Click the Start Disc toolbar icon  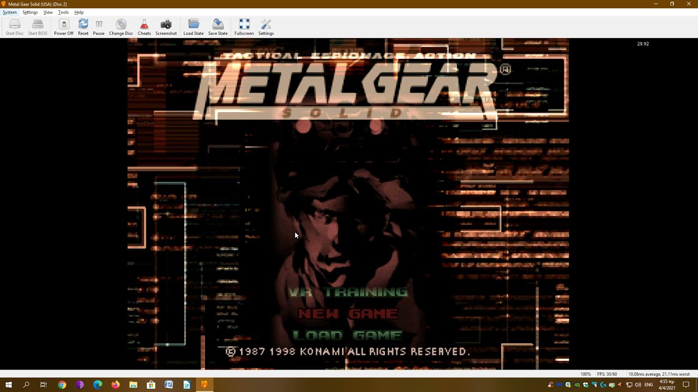pyautogui.click(x=15, y=27)
